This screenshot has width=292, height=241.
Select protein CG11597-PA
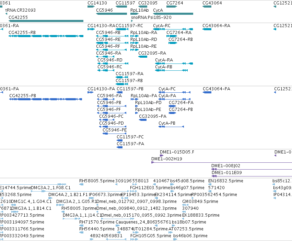point(119,147)
